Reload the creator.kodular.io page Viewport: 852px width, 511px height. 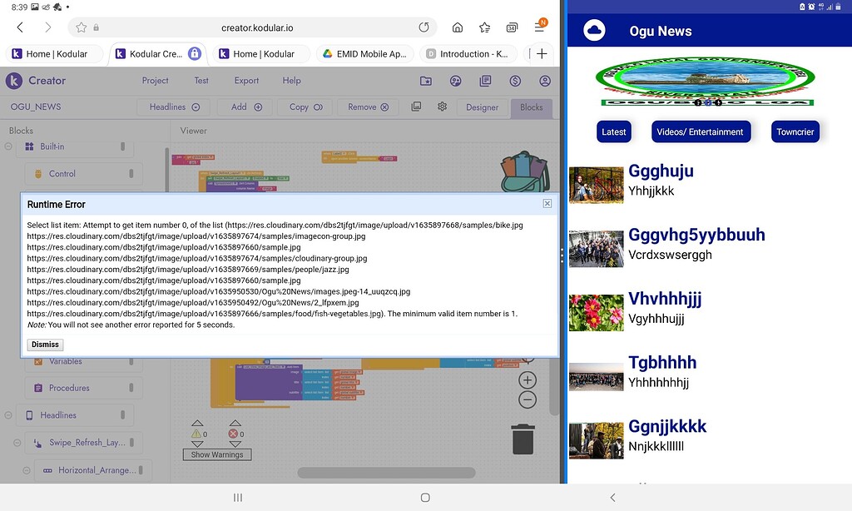tap(424, 27)
